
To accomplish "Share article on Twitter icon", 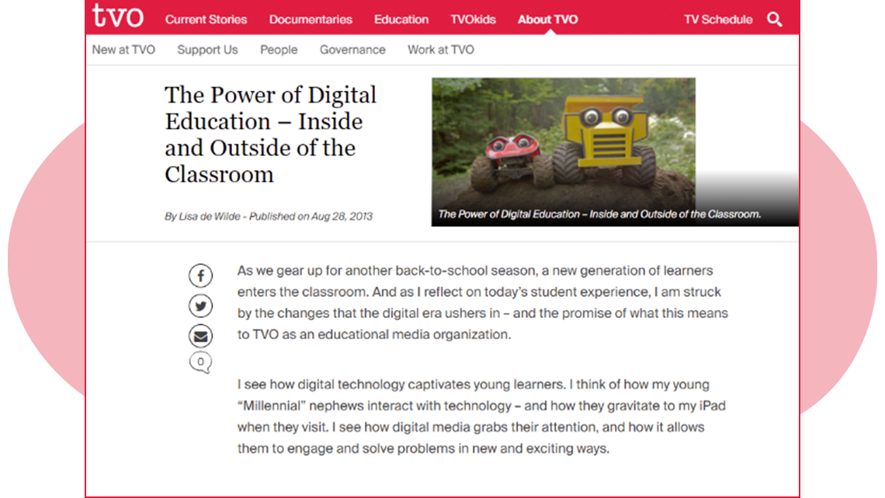I will 200,306.
